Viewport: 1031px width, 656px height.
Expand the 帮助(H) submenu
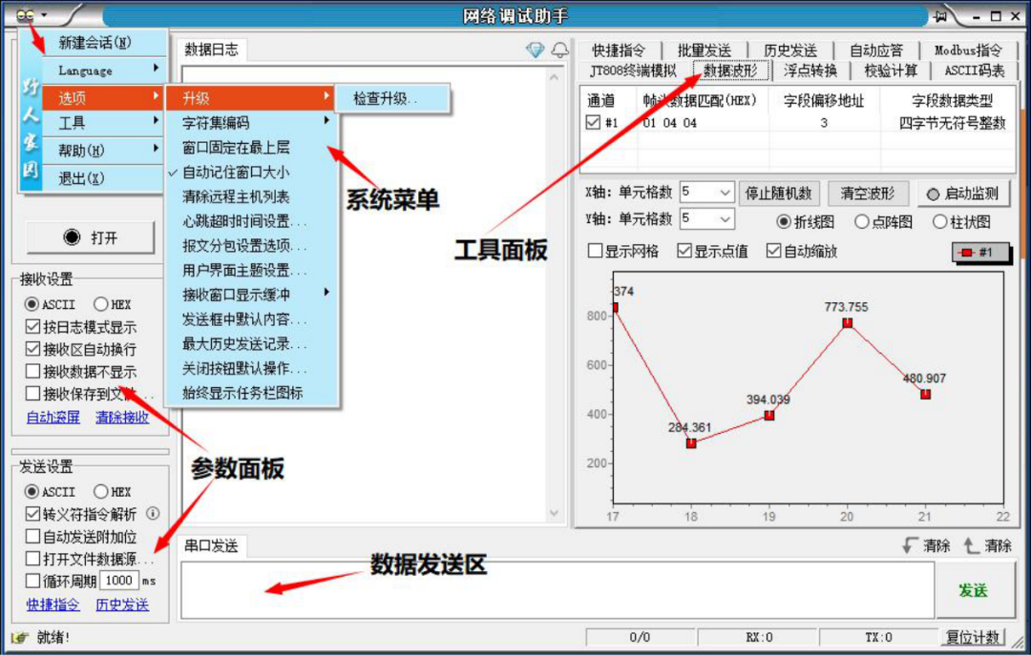coord(104,151)
